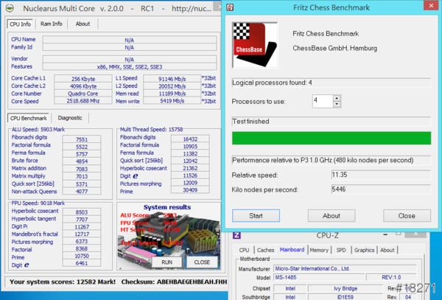Open the About tab in Nuclearus

click(x=83, y=24)
